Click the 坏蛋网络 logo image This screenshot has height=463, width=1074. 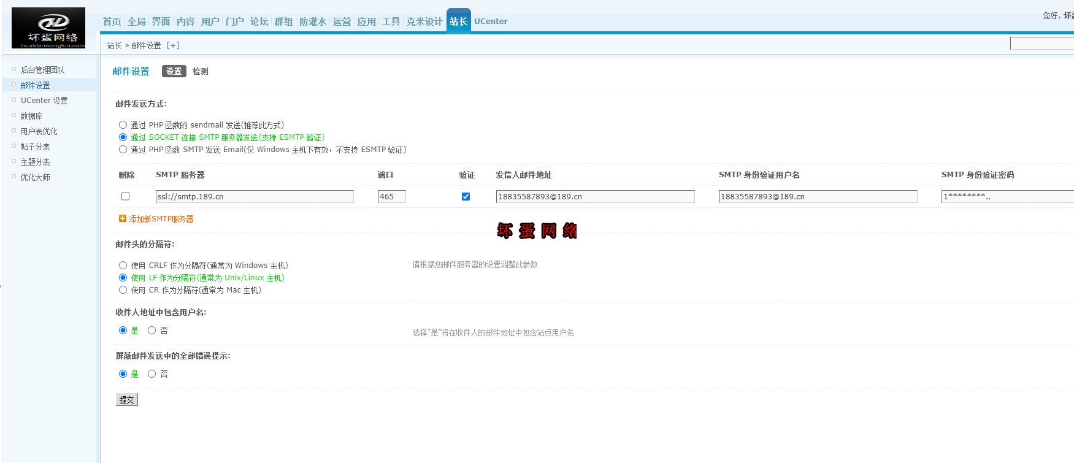click(48, 28)
